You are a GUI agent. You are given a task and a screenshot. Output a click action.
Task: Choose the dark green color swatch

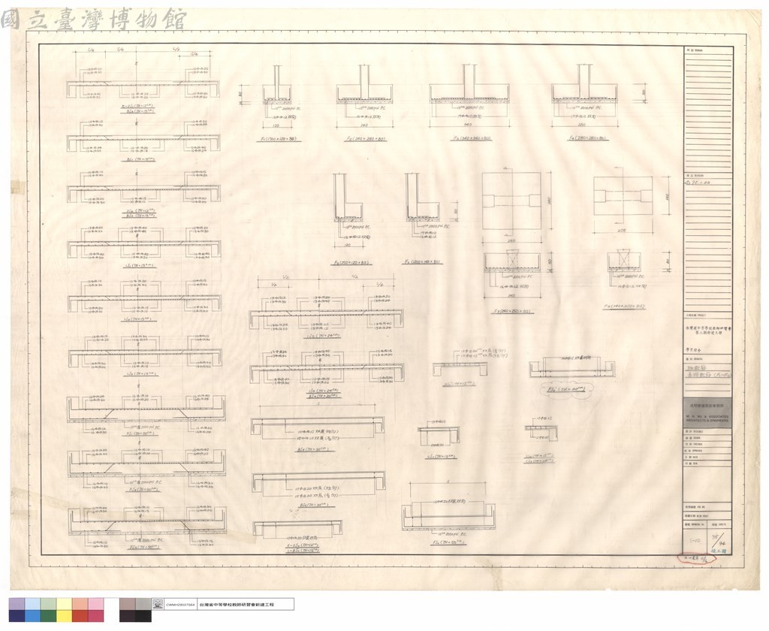pyautogui.click(x=48, y=616)
